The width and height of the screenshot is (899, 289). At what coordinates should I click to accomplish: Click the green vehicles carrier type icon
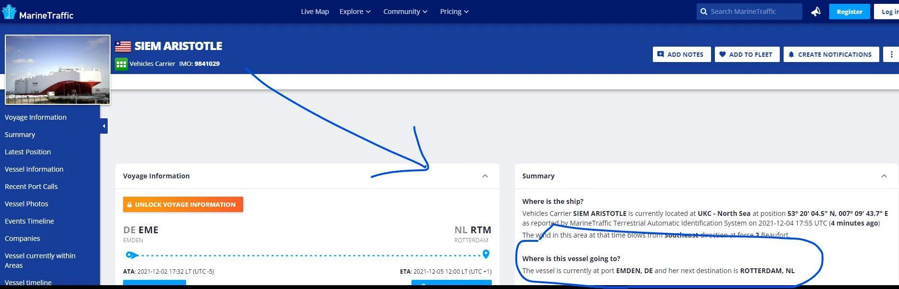pos(121,64)
